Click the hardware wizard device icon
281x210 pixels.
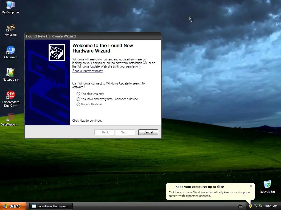(57, 52)
